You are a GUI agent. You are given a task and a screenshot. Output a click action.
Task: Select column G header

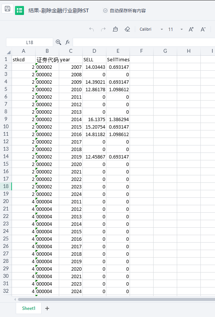[x=165, y=51]
